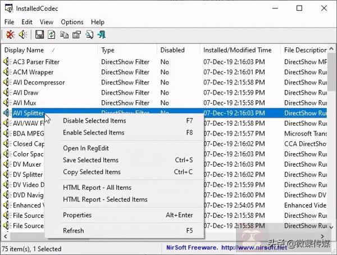
Task: Click speaker icon of DV Splitter row
Action: (x=7, y=175)
